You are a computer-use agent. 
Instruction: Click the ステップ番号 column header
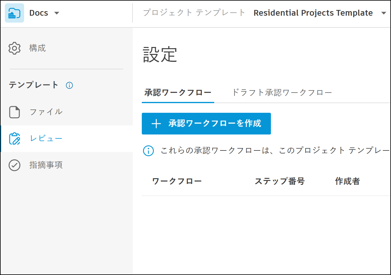click(279, 181)
